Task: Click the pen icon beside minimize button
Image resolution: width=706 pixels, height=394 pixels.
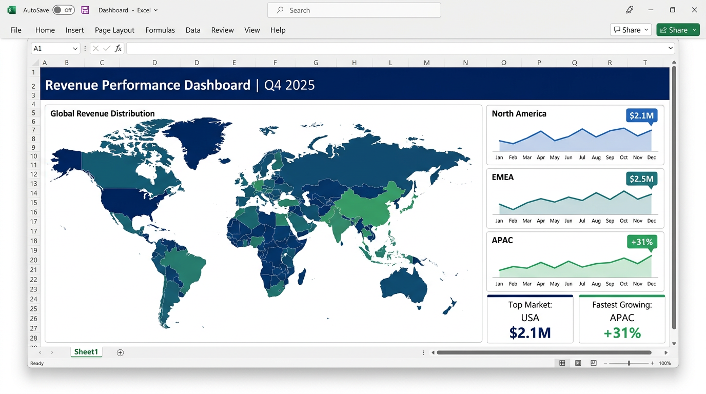Action: coord(630,10)
